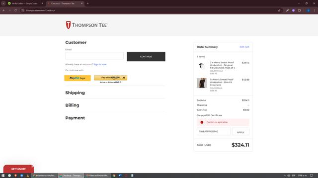Click the lightning extension icon
This screenshot has height=178, width=318.
[x=287, y=10]
